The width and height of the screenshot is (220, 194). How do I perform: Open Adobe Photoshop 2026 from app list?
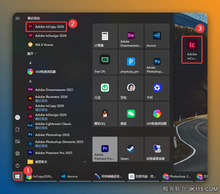pyautogui.click(x=56, y=135)
